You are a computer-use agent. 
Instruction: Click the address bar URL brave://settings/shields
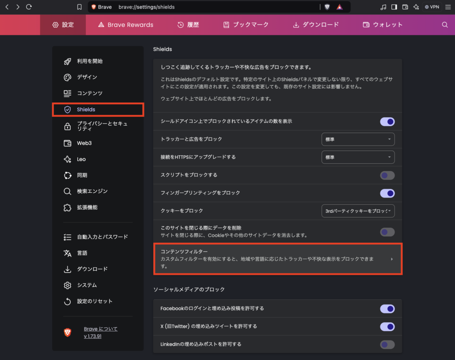[147, 7]
